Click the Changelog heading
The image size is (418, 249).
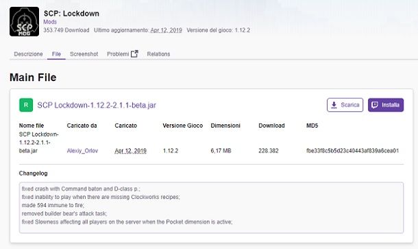34,174
